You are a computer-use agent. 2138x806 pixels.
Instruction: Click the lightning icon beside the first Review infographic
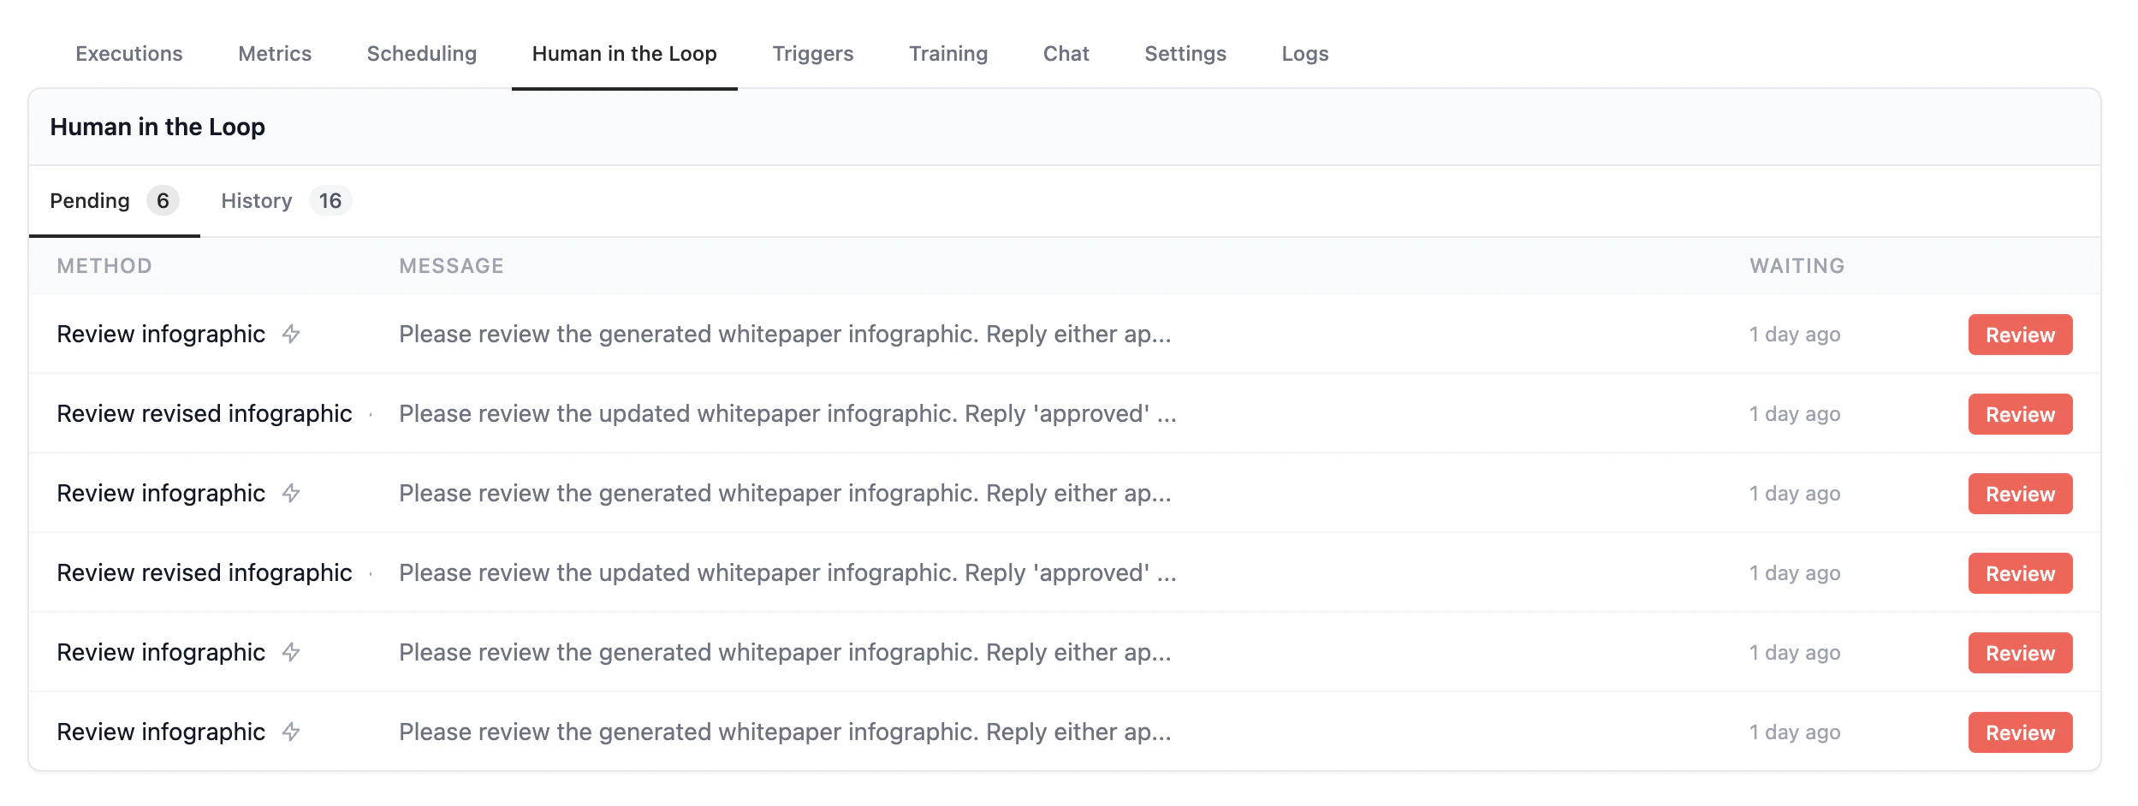coord(292,334)
